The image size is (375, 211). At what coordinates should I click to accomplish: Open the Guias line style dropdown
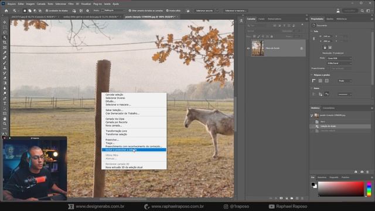coord(345,94)
